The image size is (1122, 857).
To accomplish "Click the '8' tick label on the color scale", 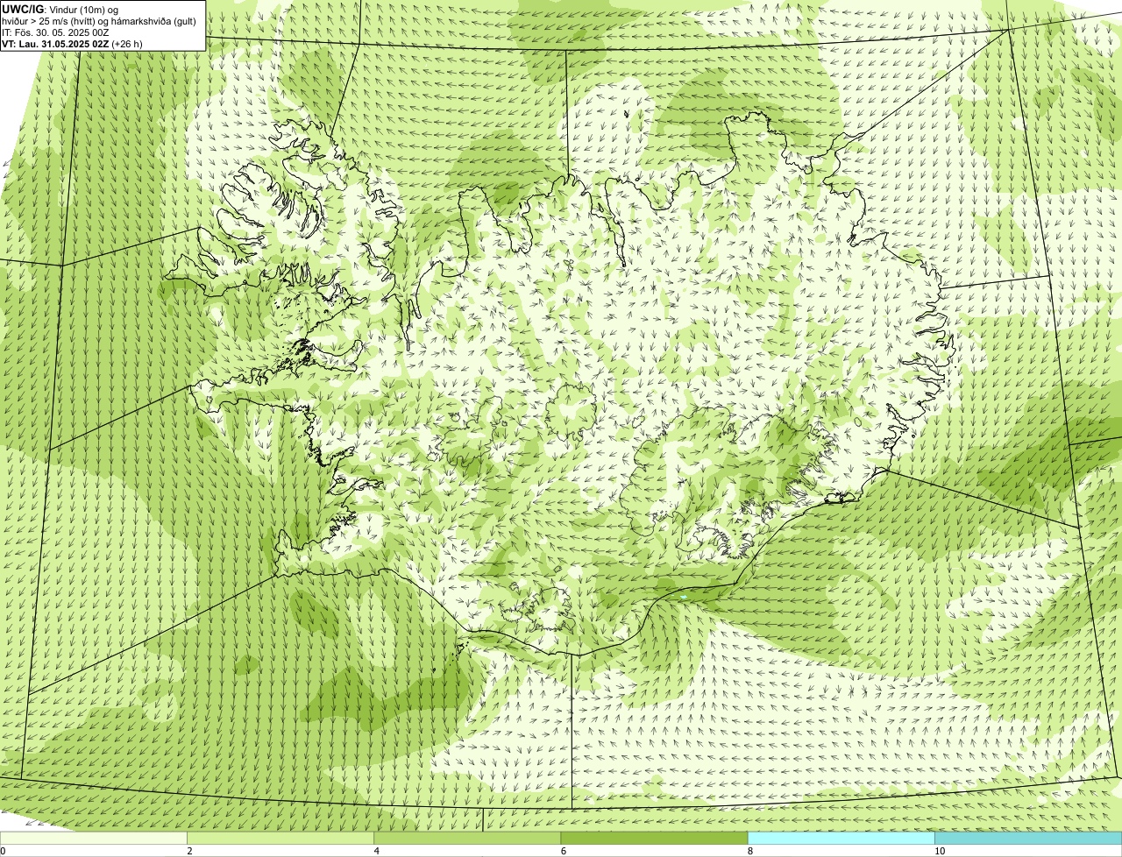I will coord(750,851).
